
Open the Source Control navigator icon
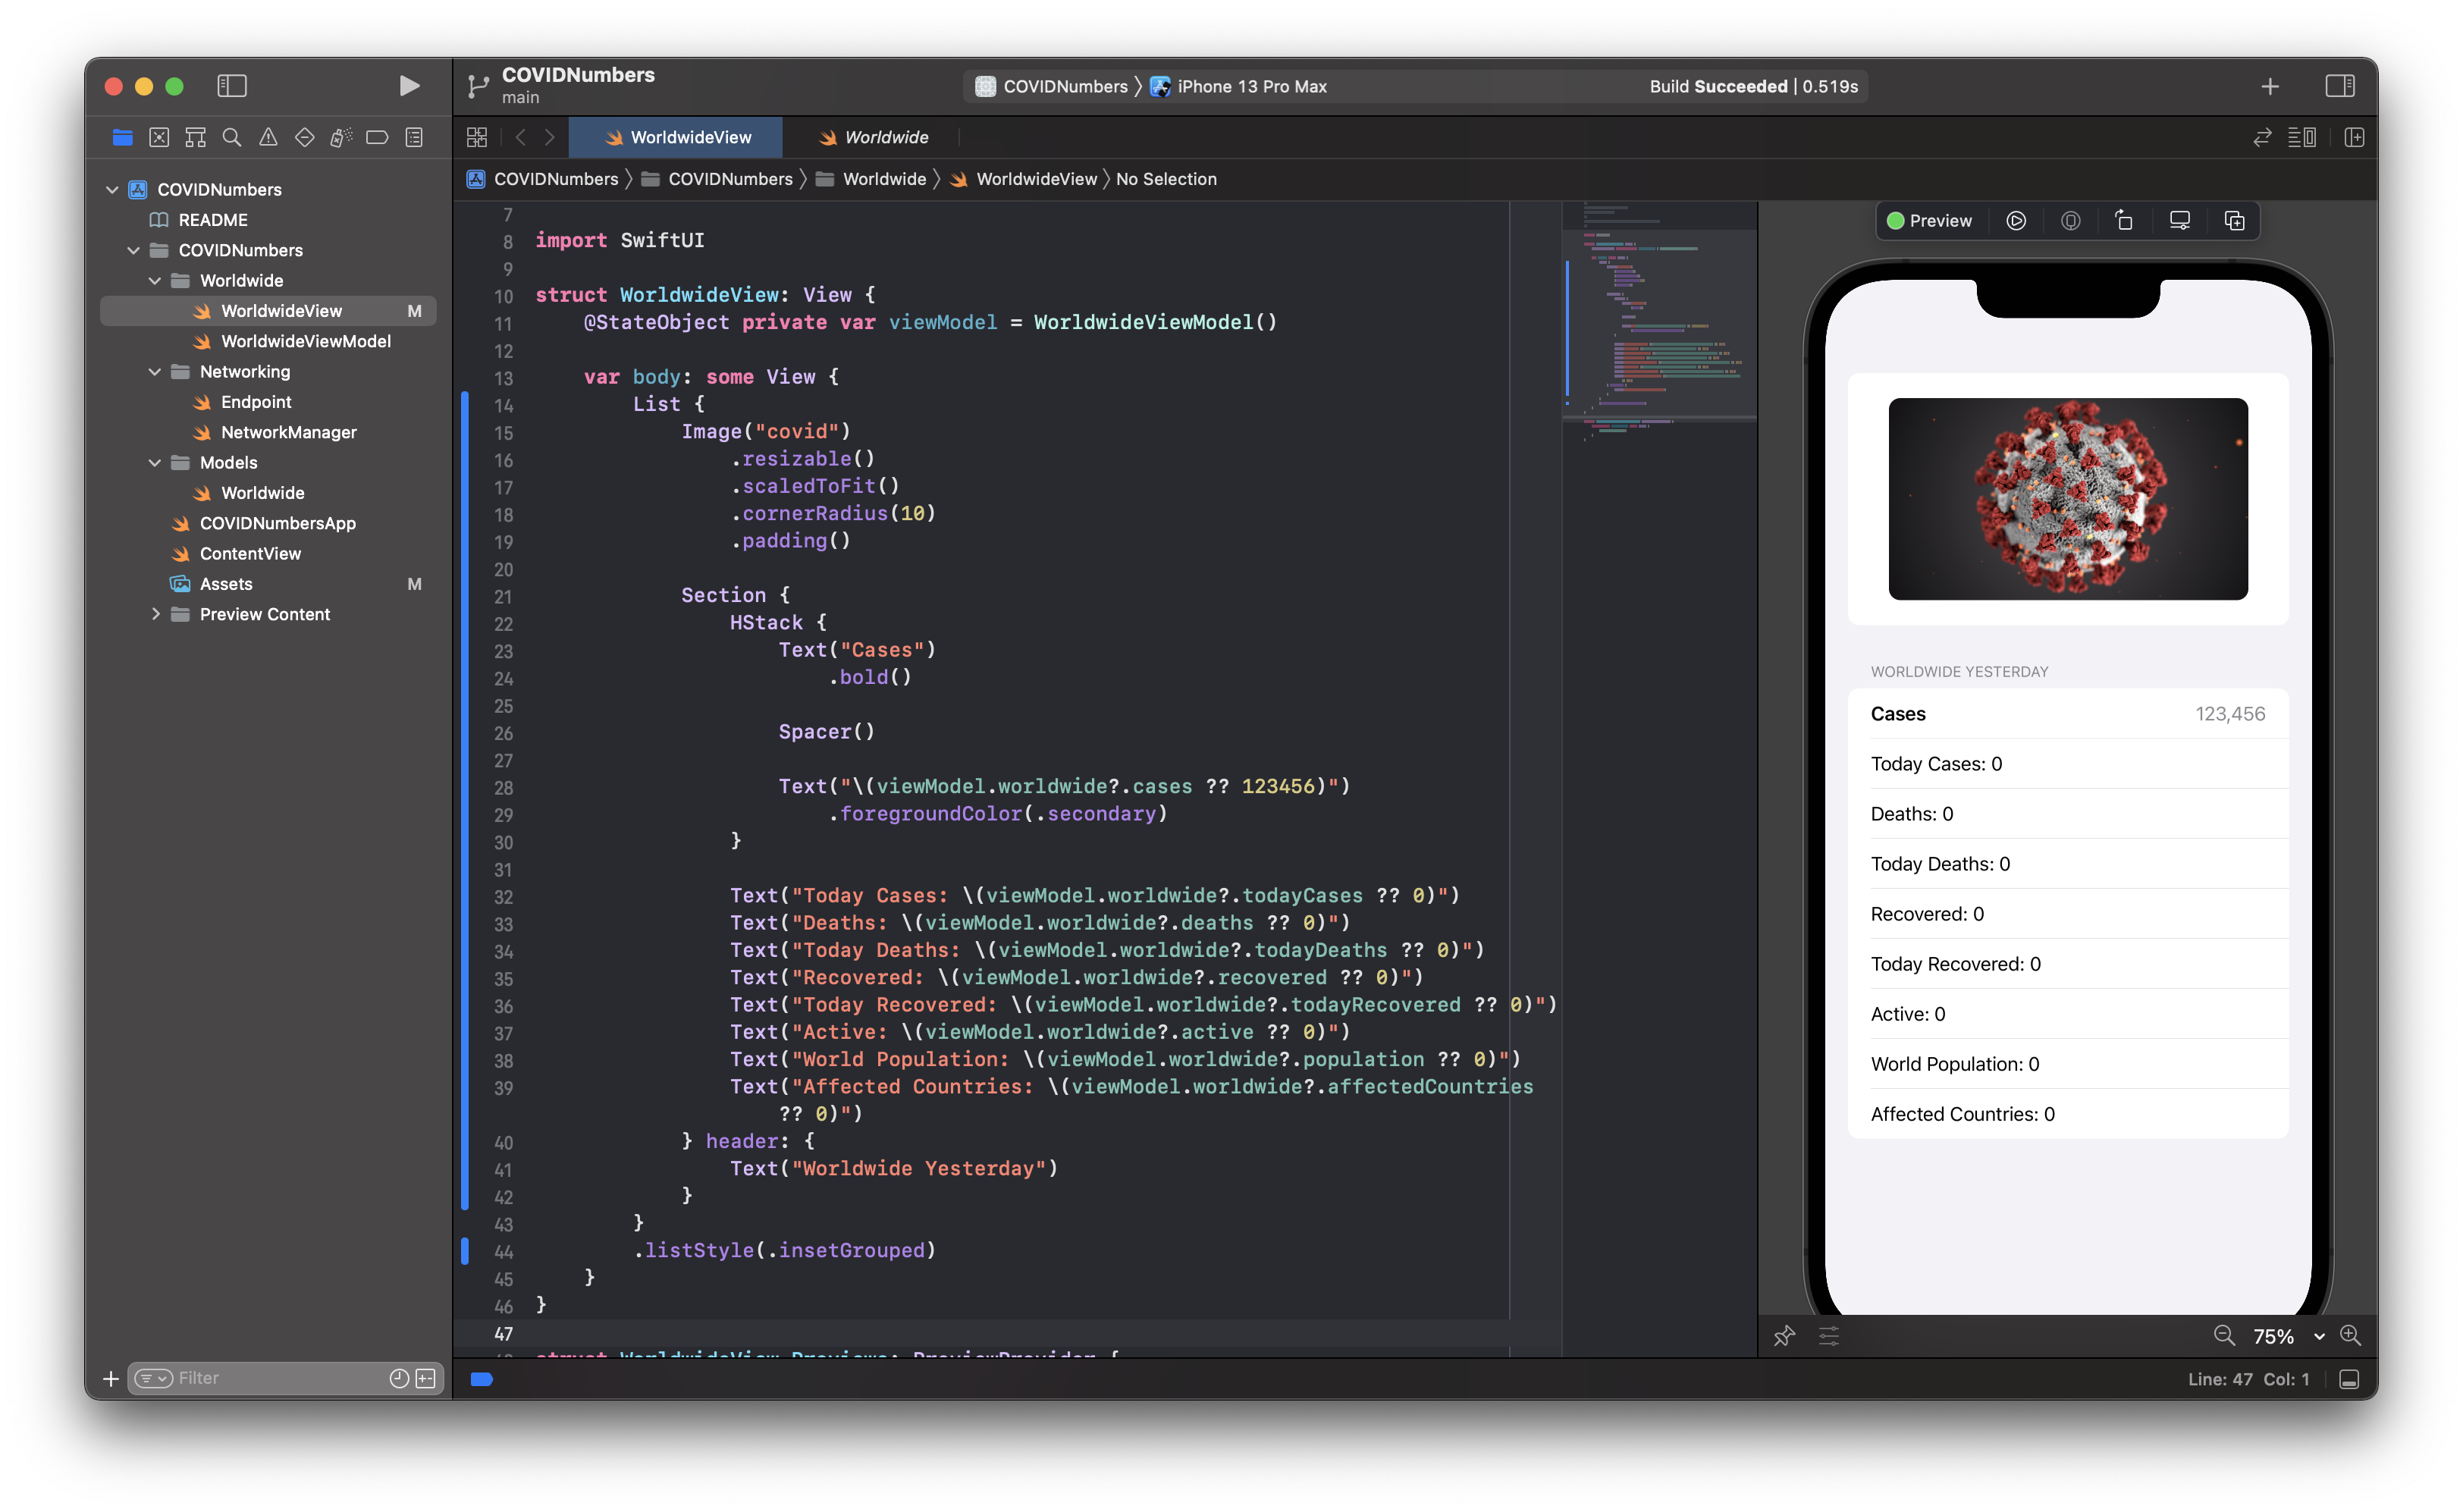[159, 138]
